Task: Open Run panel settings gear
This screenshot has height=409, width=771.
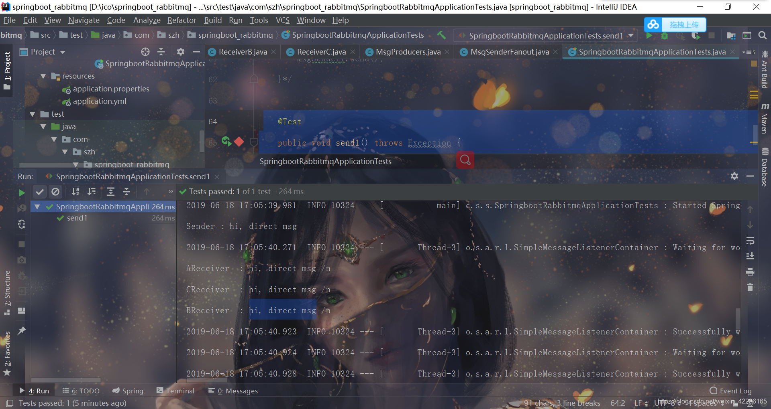Action: click(x=734, y=176)
